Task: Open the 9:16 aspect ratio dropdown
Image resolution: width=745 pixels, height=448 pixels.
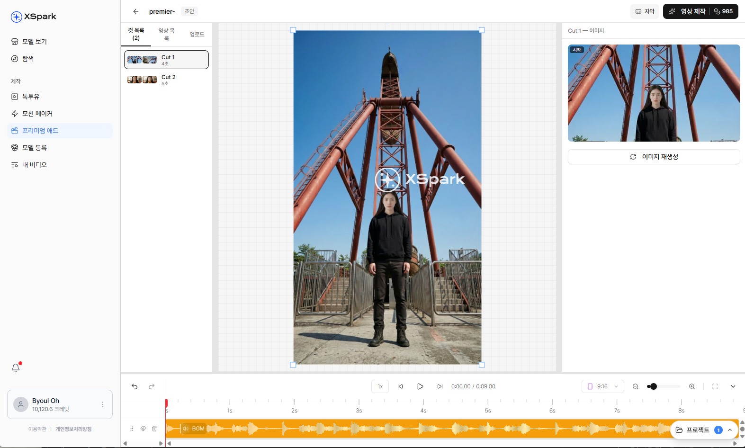Action: pyautogui.click(x=602, y=386)
